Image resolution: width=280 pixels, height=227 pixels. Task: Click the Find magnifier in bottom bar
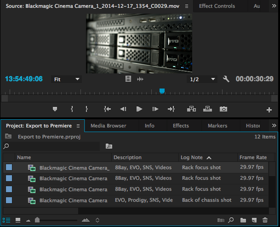(x=231, y=220)
